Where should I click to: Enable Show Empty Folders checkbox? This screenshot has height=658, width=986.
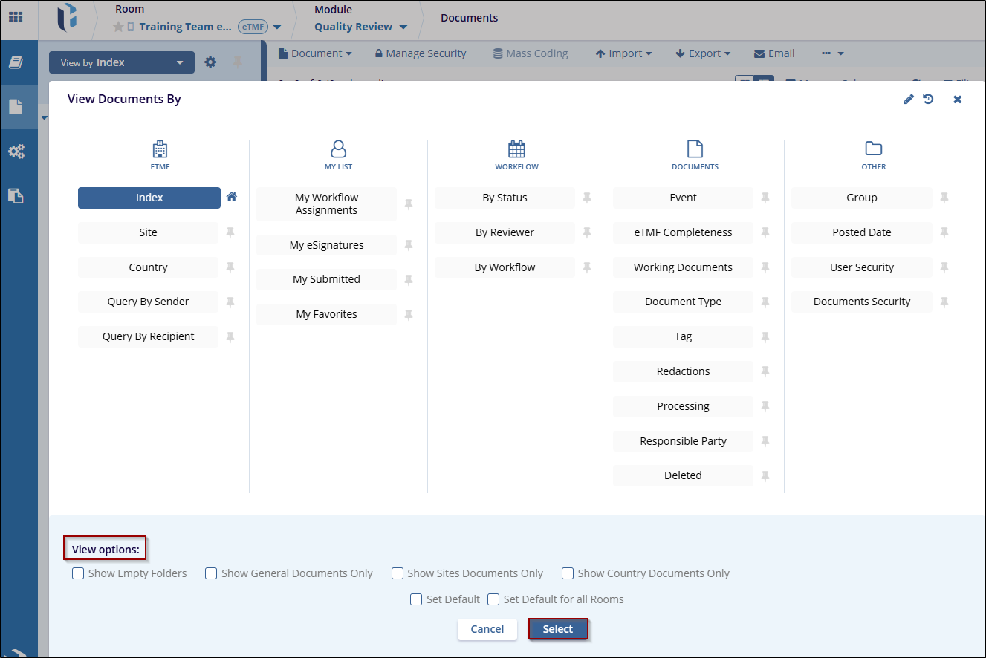(x=78, y=573)
